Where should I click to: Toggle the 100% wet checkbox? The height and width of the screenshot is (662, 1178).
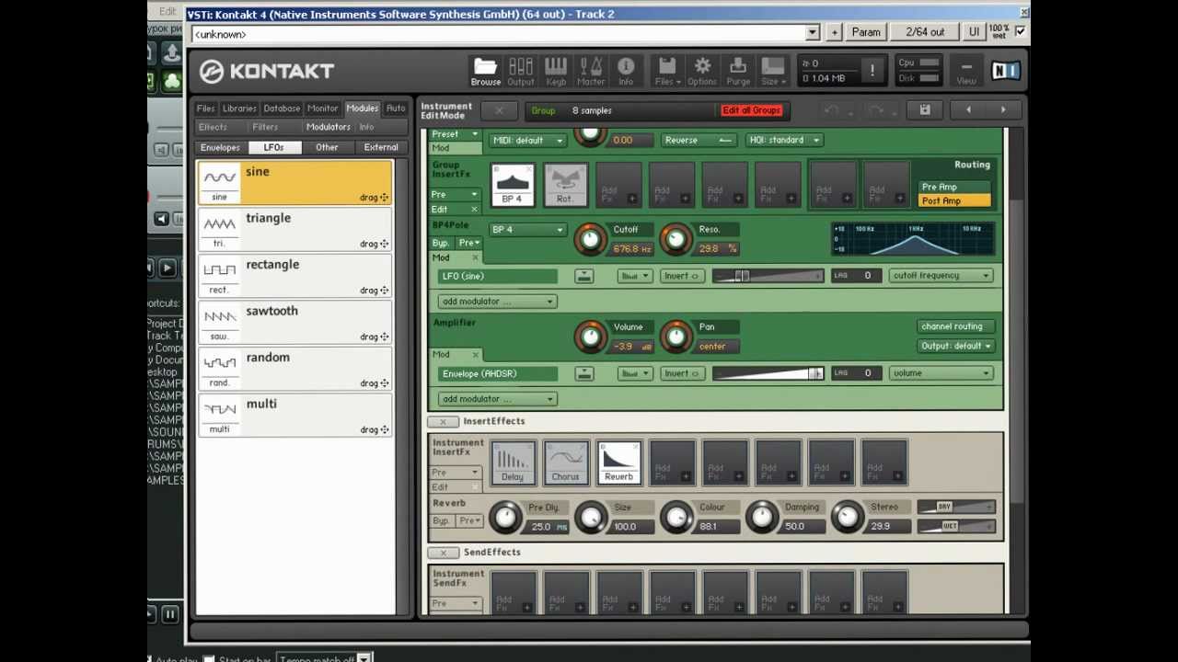(1020, 31)
